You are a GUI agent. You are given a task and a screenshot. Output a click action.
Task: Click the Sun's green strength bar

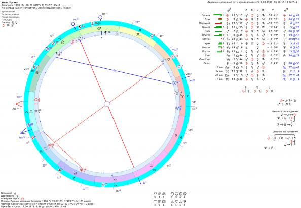click(218, 15)
